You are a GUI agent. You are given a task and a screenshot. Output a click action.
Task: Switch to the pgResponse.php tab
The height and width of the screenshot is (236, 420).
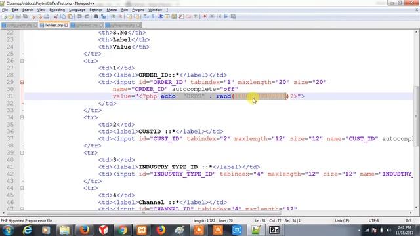tap(123, 25)
